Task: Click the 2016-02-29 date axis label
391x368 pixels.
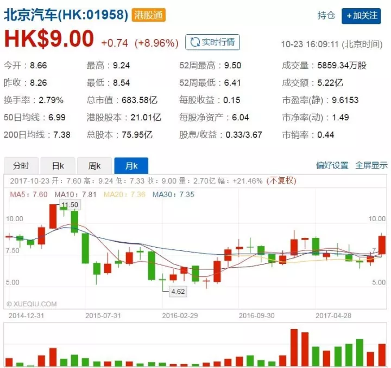Action: (x=180, y=315)
